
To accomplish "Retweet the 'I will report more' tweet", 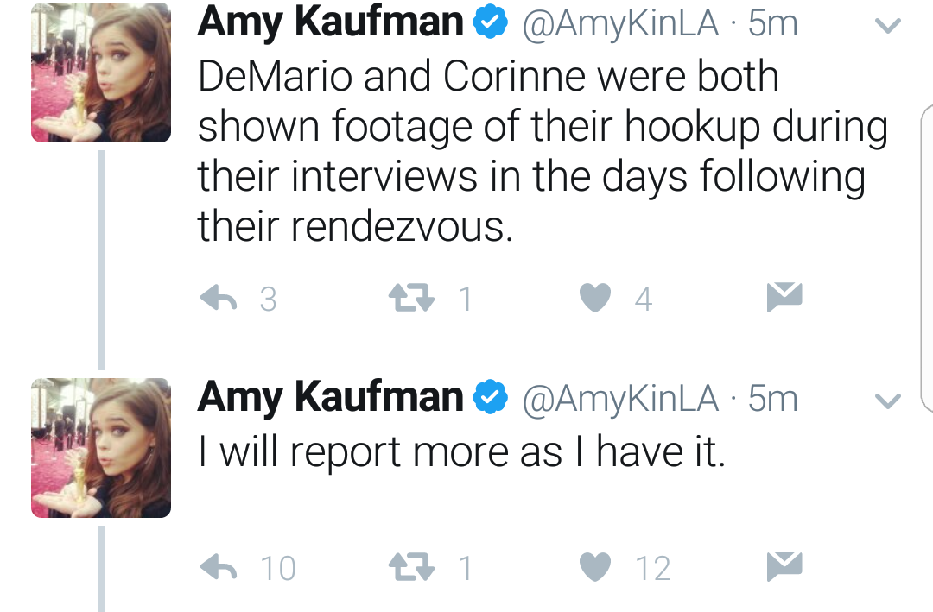I will point(411,567).
